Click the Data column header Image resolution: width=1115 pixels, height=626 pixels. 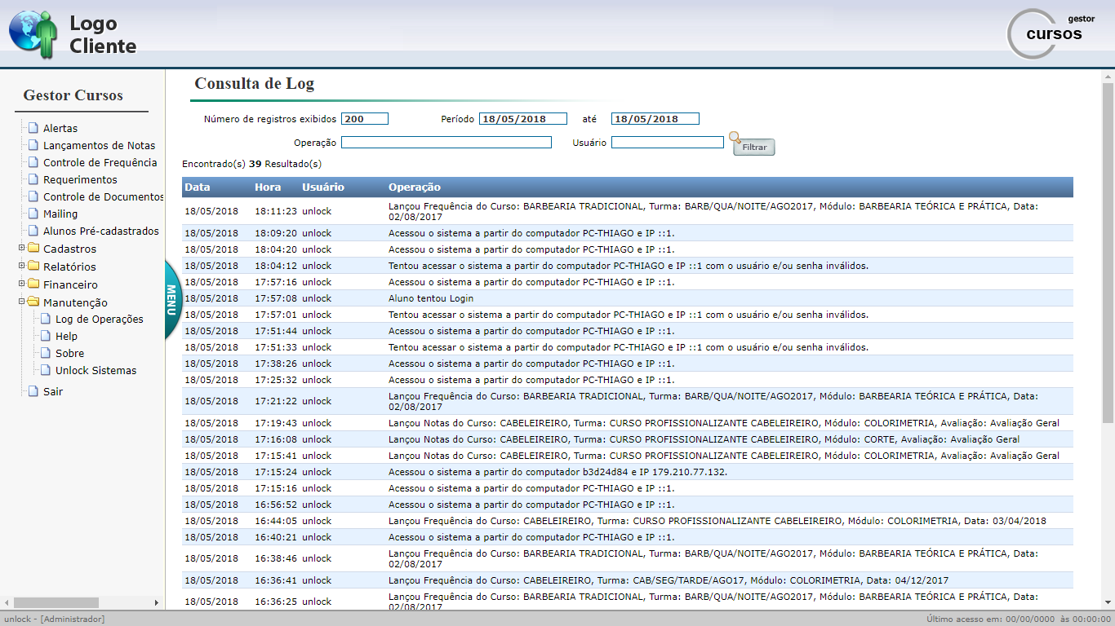coord(198,187)
